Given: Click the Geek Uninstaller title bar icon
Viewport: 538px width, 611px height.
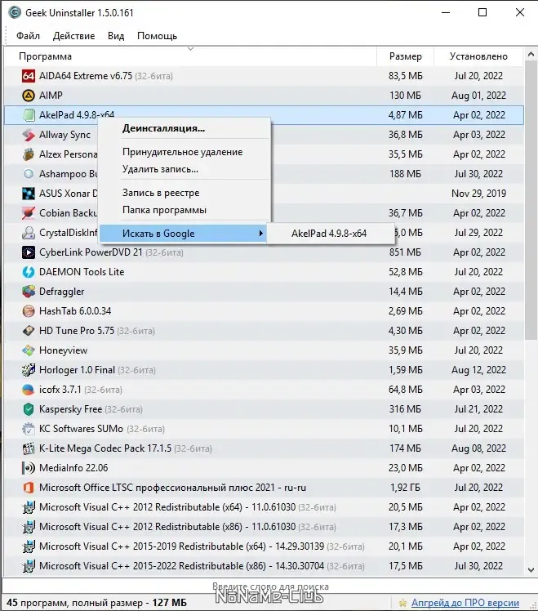Looking at the screenshot, I should pos(15,12).
